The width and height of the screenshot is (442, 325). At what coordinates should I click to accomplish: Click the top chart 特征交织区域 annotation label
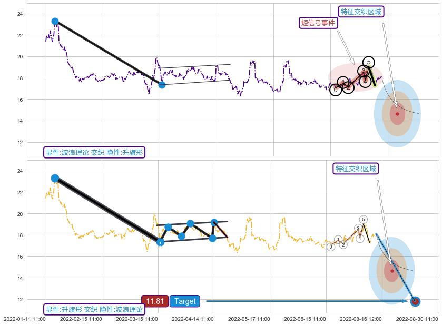(x=361, y=12)
